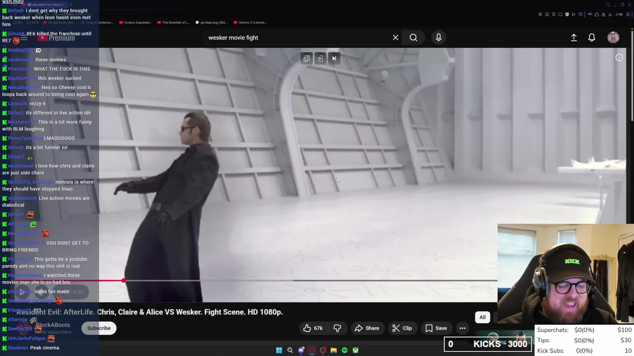Show video info card icon
634x356 pixels.
pyautogui.click(x=619, y=58)
